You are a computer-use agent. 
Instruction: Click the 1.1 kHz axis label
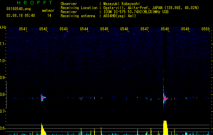[3, 44]
